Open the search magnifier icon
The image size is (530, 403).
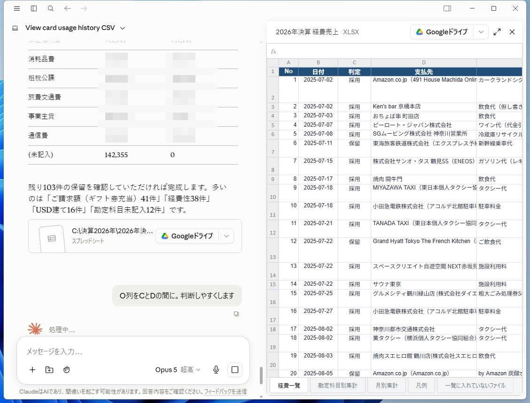[x=51, y=8]
